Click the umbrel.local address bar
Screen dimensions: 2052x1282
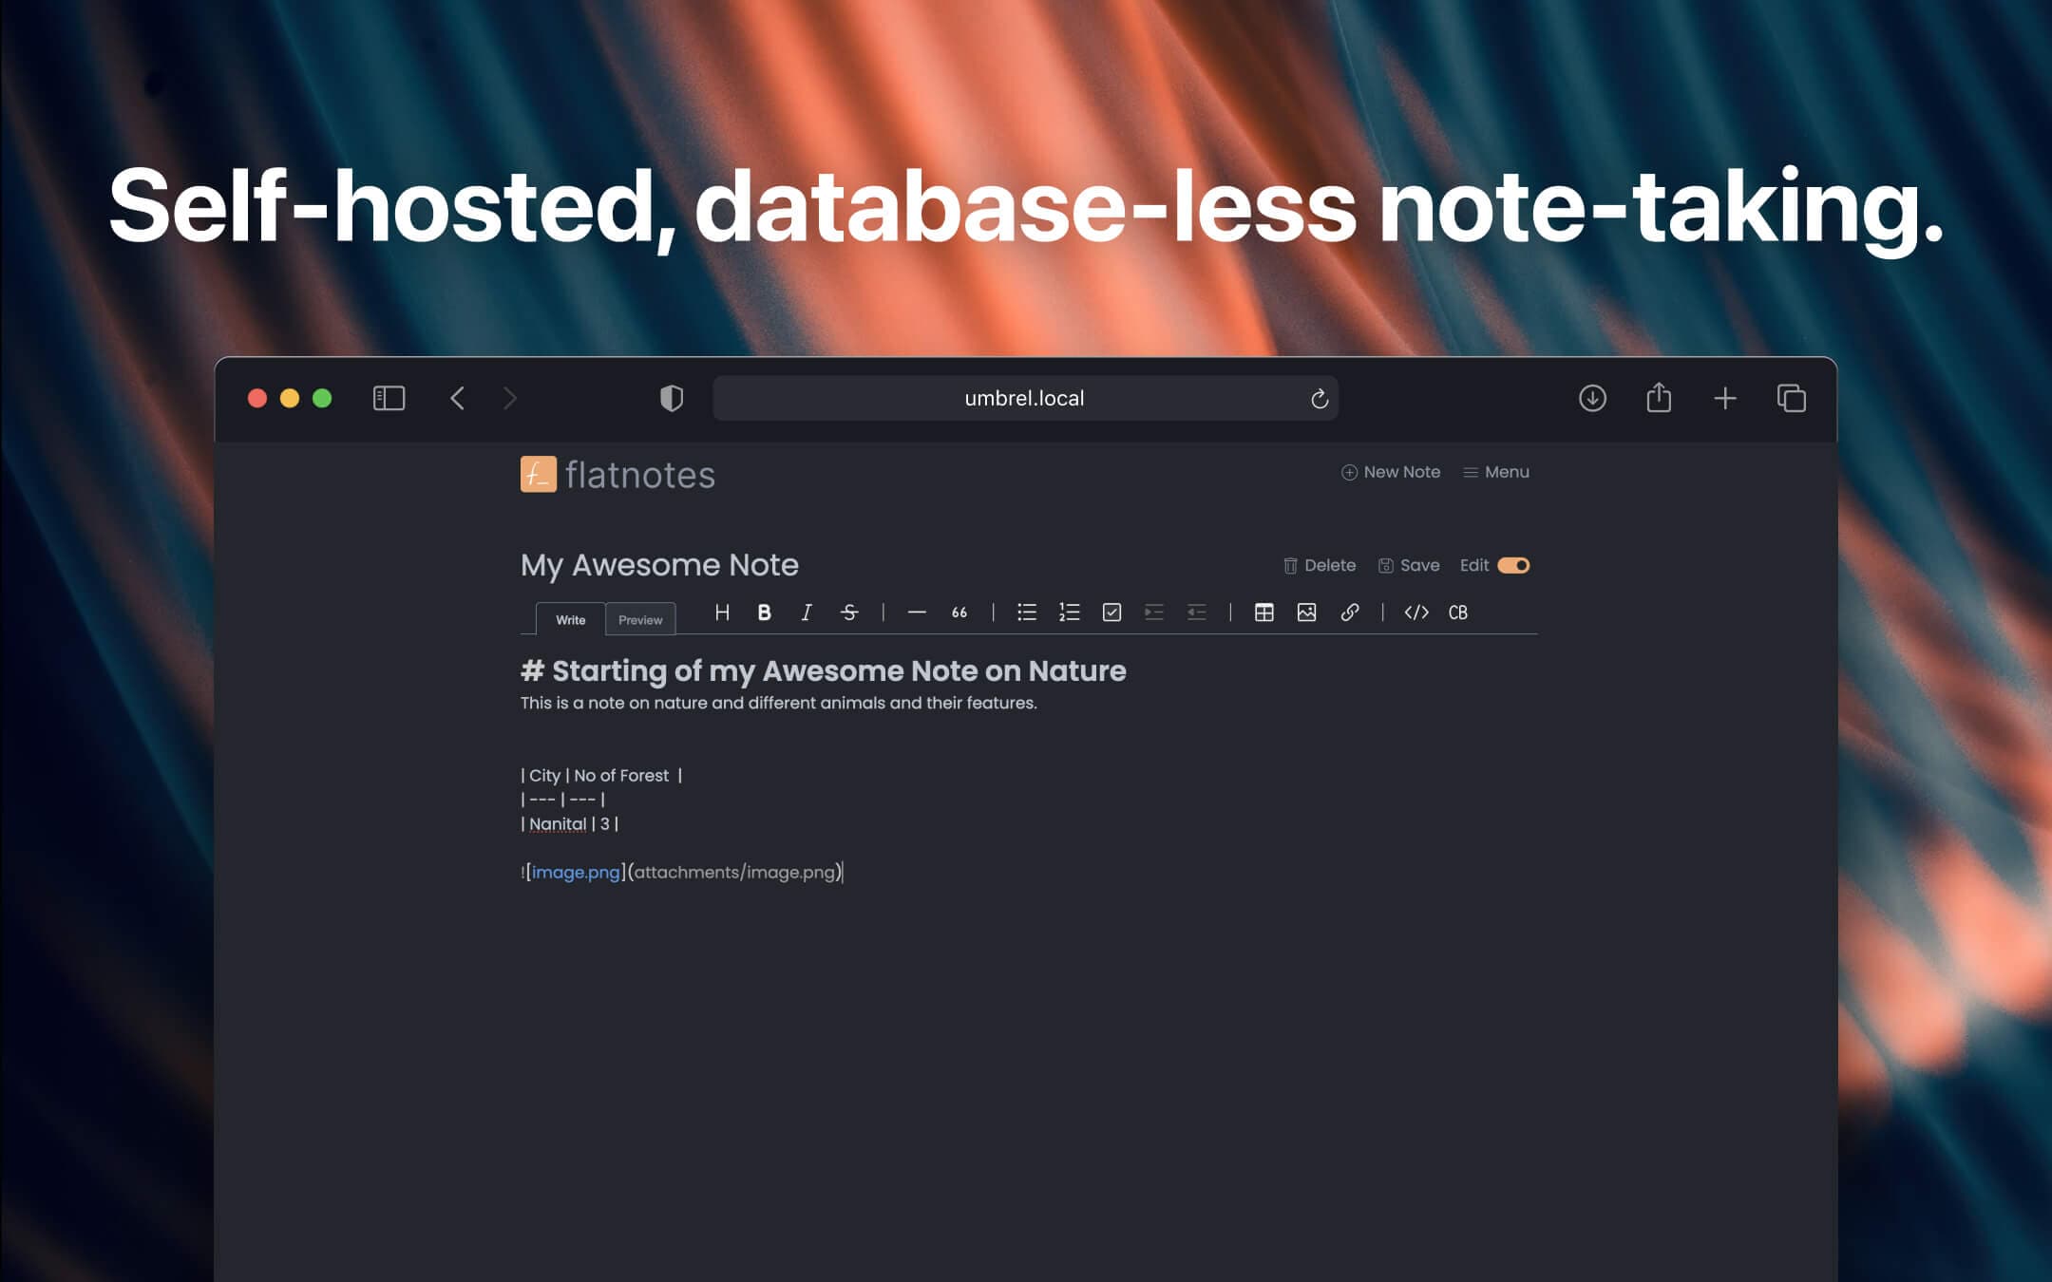pos(1022,398)
